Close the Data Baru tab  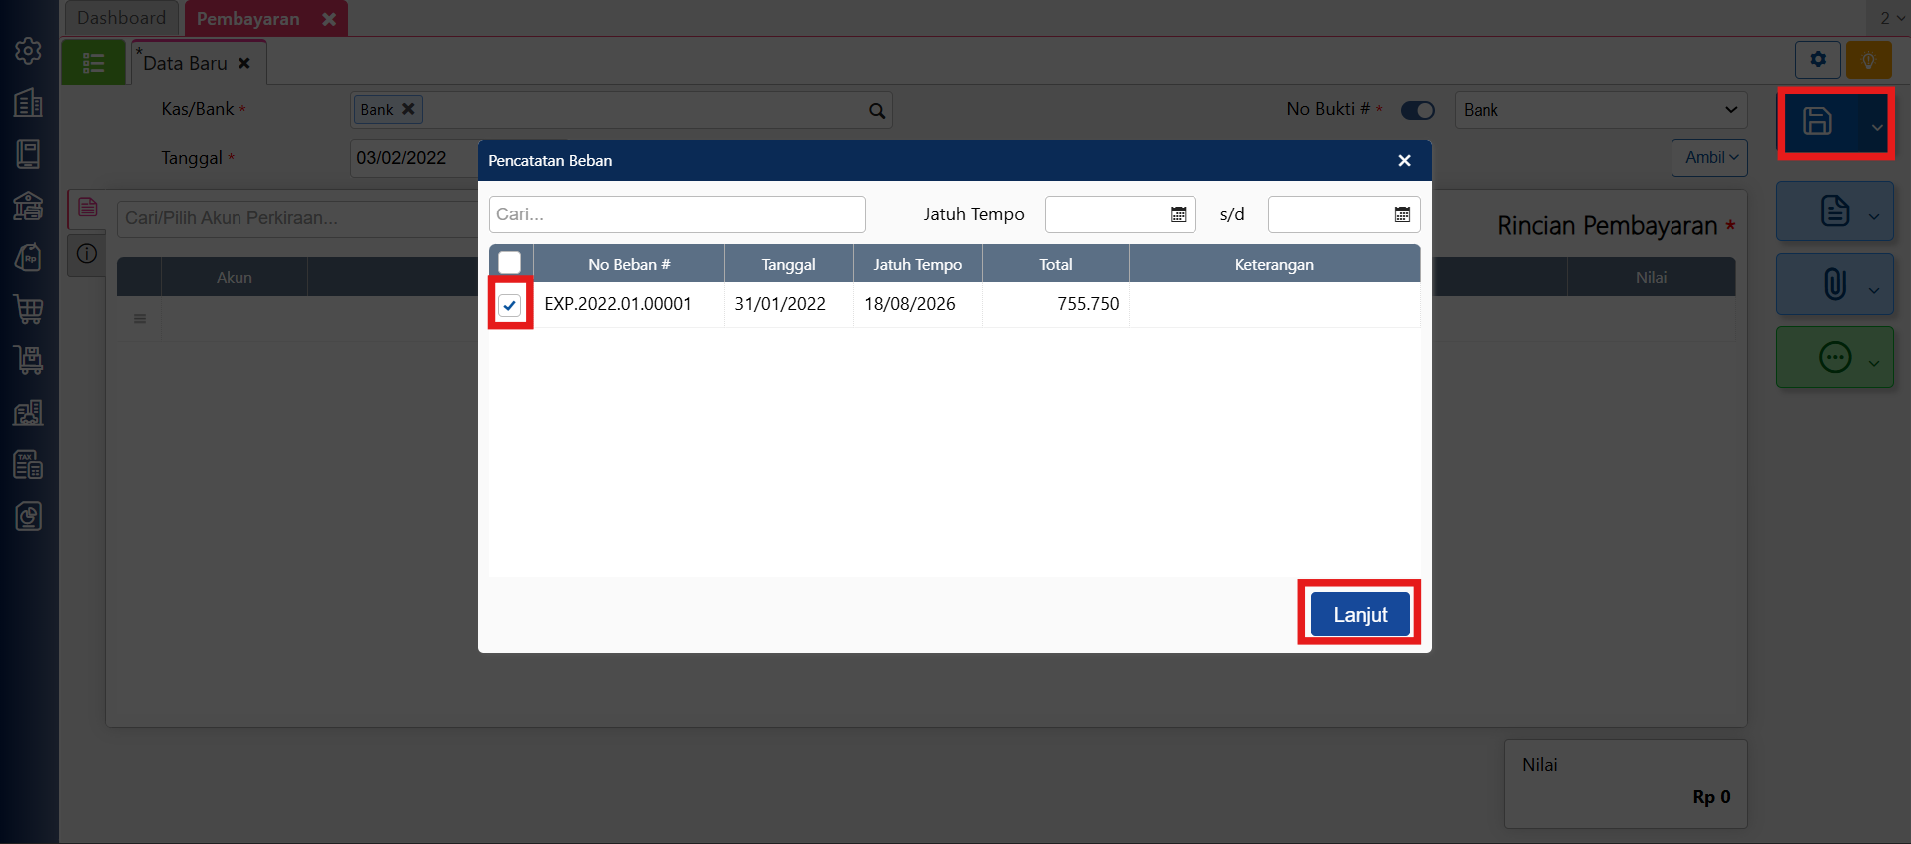pyautogui.click(x=244, y=63)
